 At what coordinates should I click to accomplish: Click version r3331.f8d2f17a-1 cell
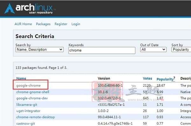(111, 104)
